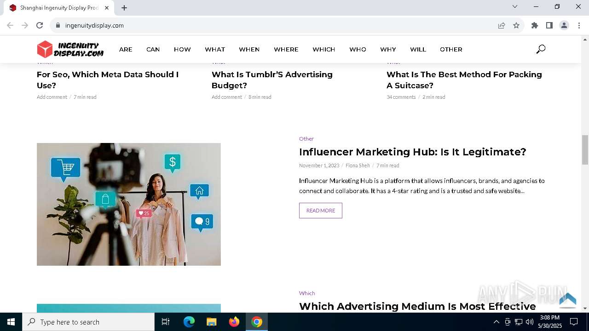Open File Explorer from taskbar
The height and width of the screenshot is (331, 589).
click(x=212, y=322)
